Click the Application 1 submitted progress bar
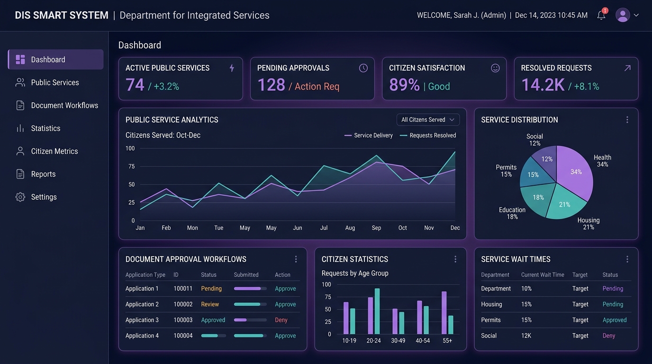This screenshot has height=364, width=652. click(250, 289)
